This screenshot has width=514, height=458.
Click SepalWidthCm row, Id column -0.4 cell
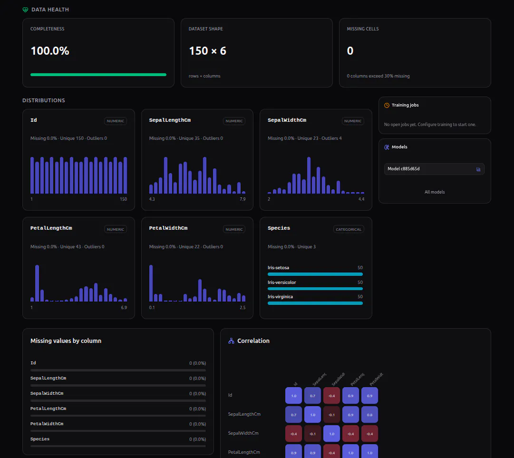(293, 434)
